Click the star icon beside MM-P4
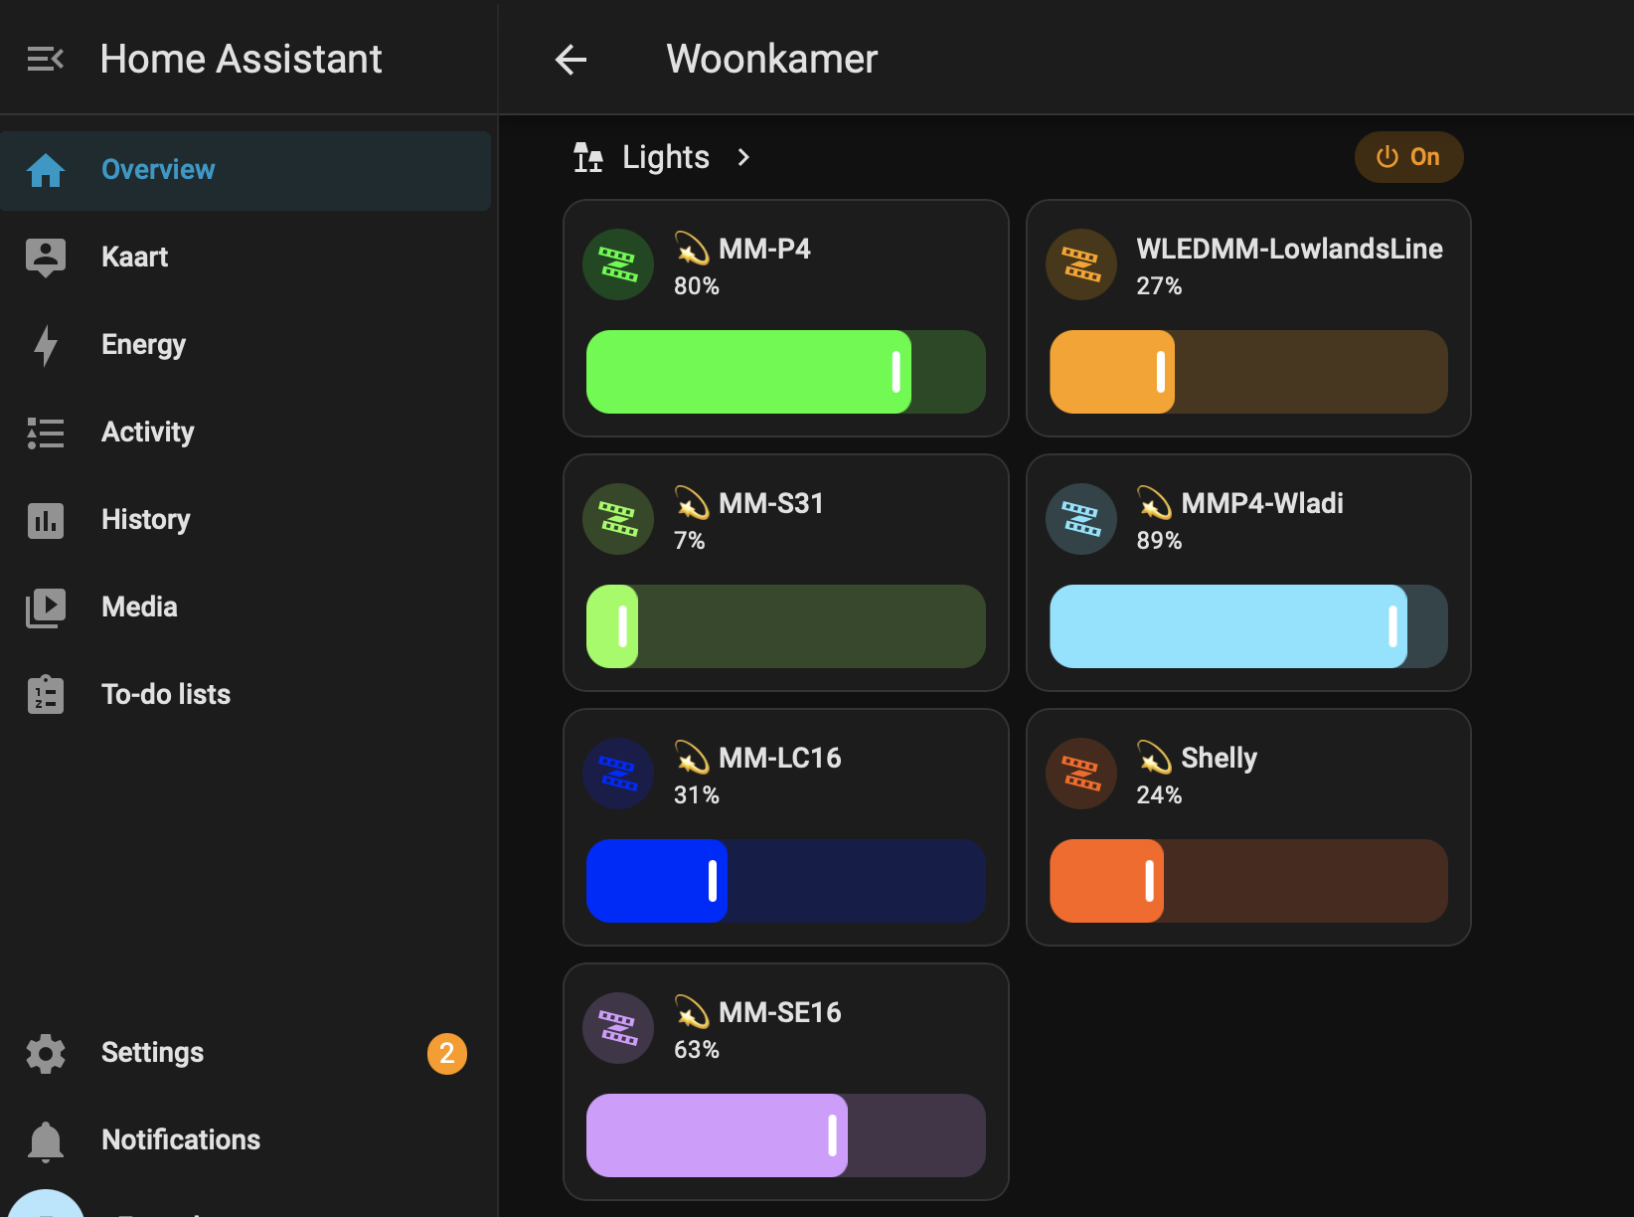This screenshot has width=1634, height=1217. pos(692,249)
